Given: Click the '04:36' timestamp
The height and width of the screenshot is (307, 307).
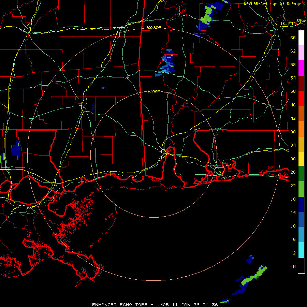Looking at the screenshot, I should pos(210,305).
